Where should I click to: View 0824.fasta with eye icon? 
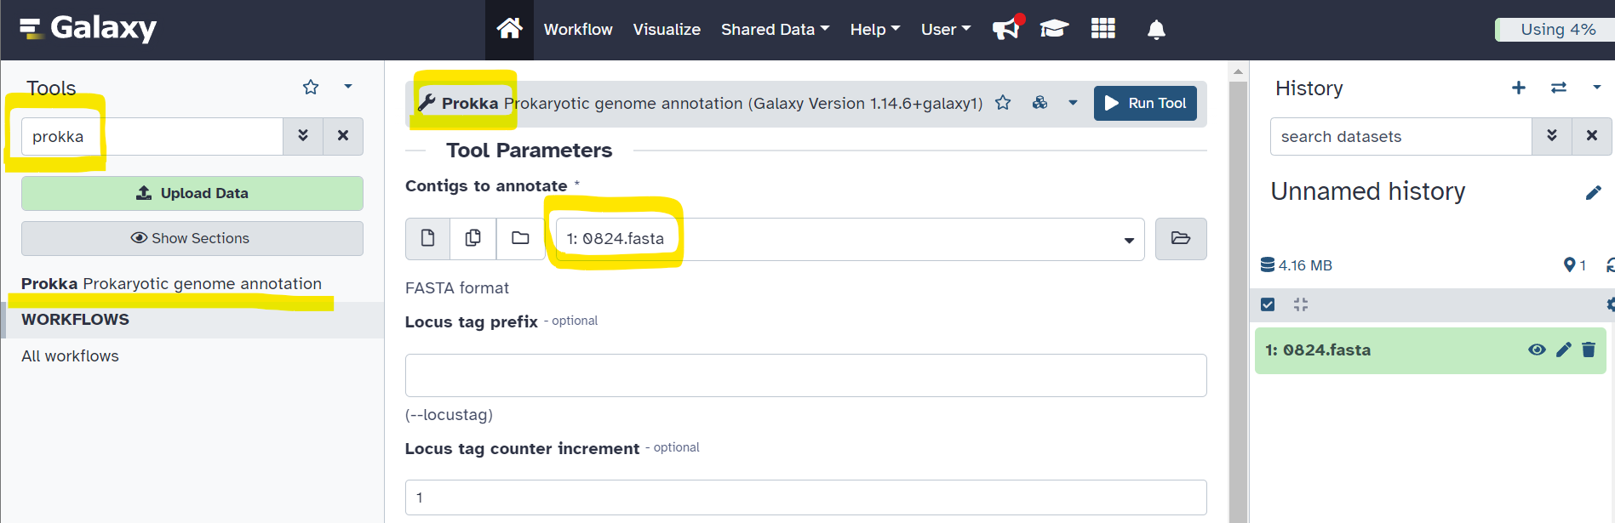coord(1537,350)
